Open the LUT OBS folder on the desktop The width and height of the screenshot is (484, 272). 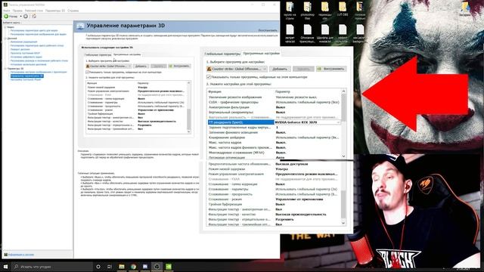(343, 9)
